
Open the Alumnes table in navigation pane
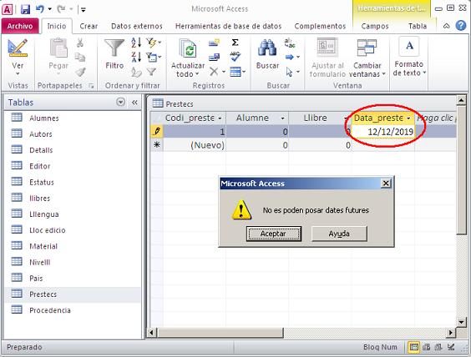44,118
